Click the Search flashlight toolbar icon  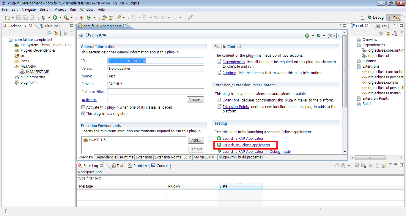pos(118,18)
